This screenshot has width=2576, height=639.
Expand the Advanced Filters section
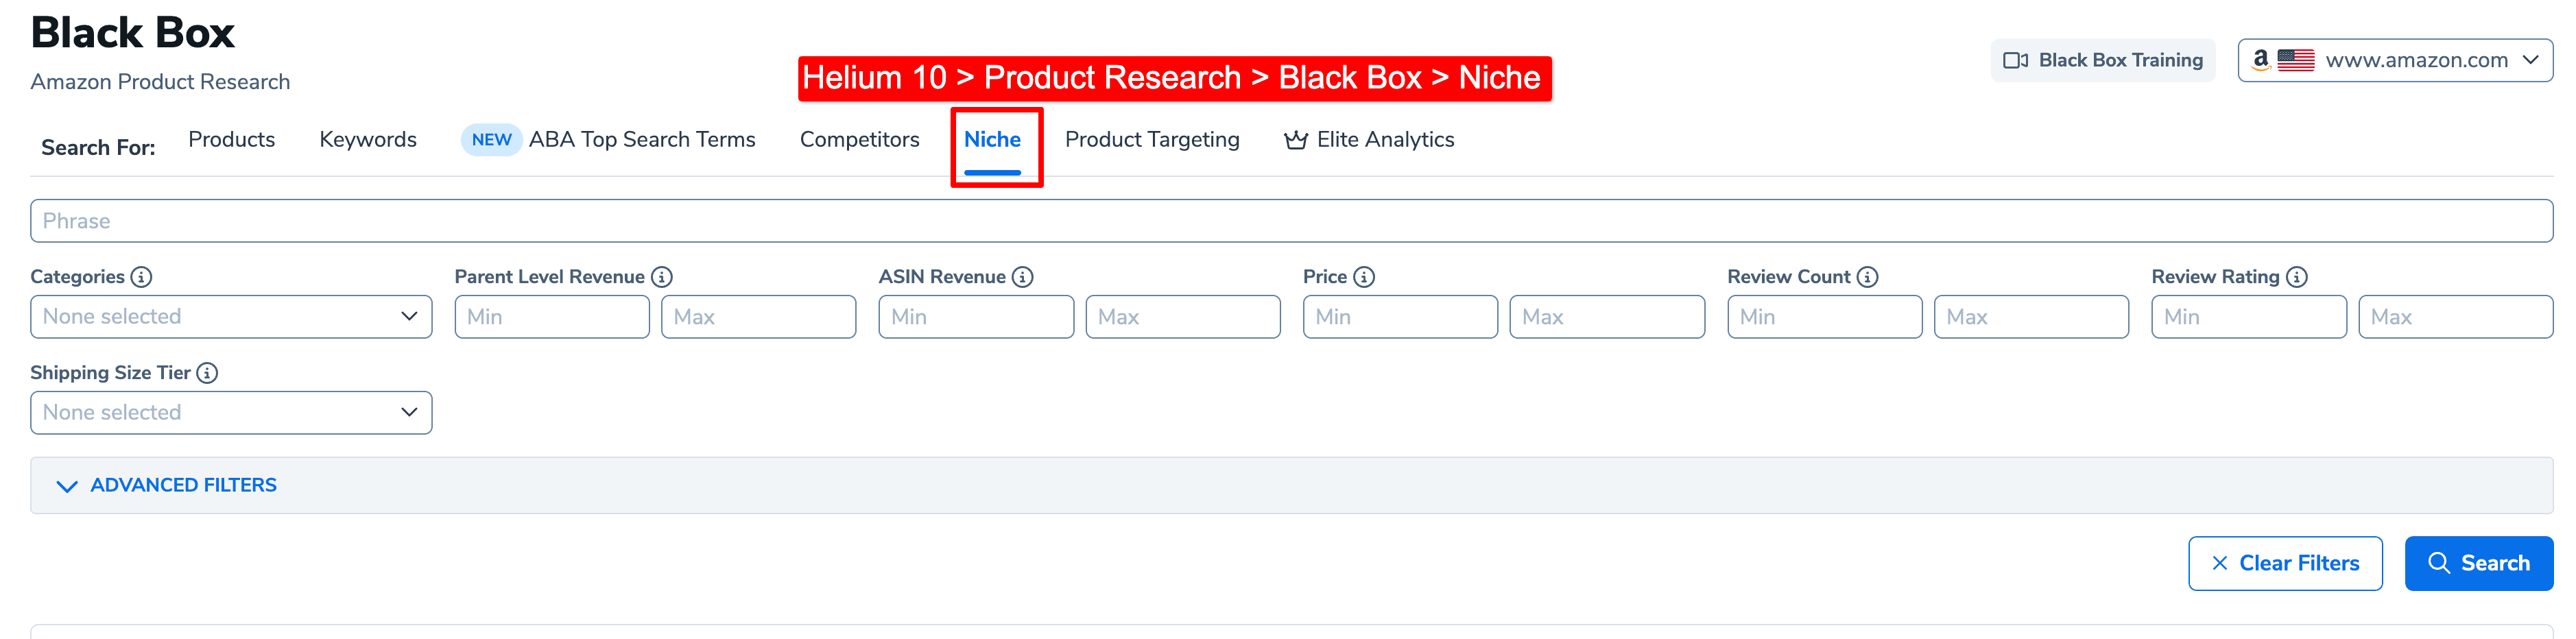tap(167, 486)
